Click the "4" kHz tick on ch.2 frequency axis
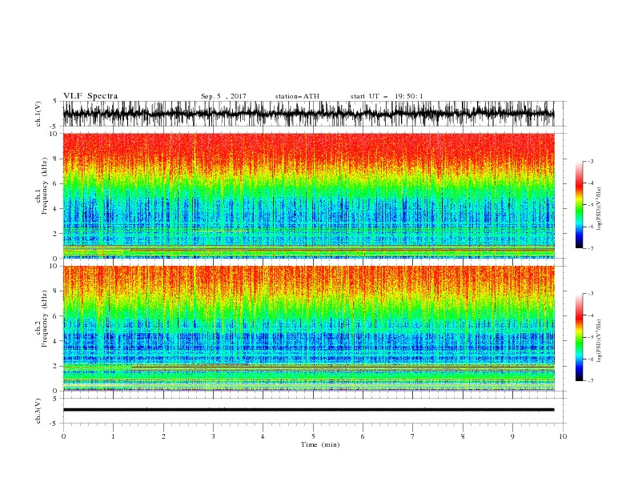This screenshot has width=634, height=490. 56,341
